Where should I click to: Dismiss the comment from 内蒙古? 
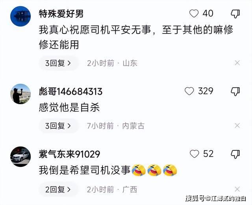click(237, 126)
